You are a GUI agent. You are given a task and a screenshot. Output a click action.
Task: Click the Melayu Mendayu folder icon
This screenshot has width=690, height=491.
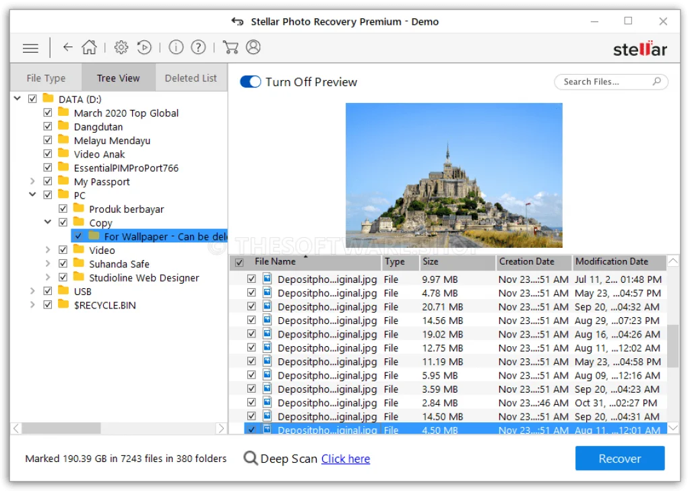click(x=64, y=139)
